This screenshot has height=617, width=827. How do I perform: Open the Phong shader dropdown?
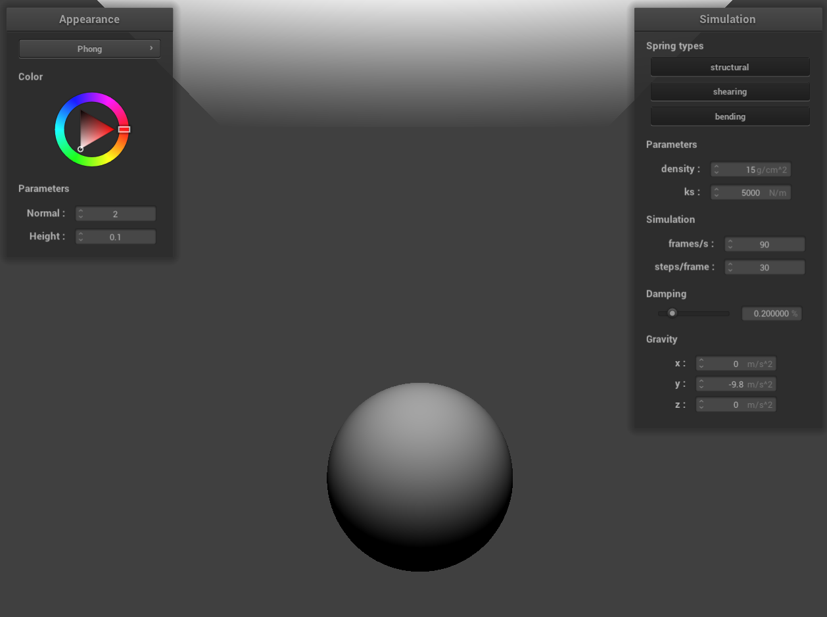point(89,49)
